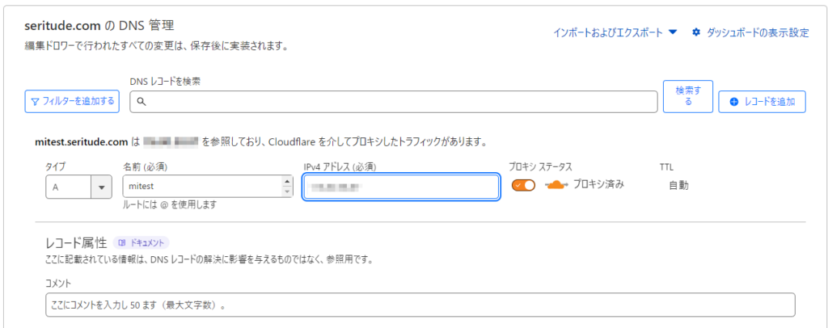Open the ドキュメント documentation link
828x328 pixels.
pos(141,242)
